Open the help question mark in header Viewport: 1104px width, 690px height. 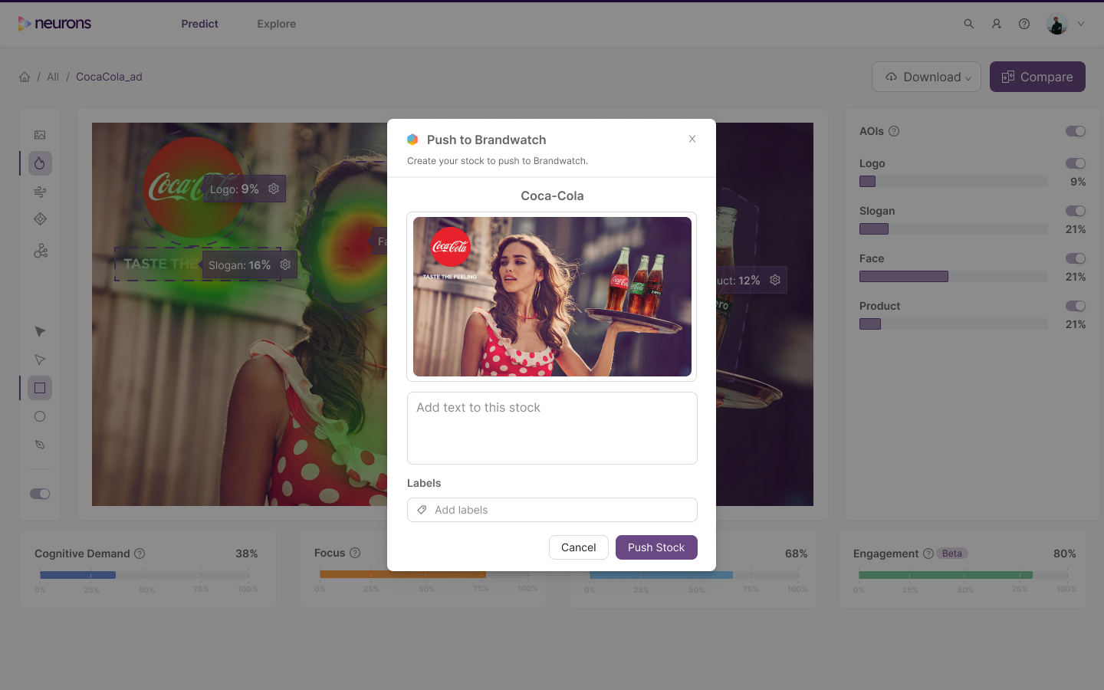(1024, 24)
